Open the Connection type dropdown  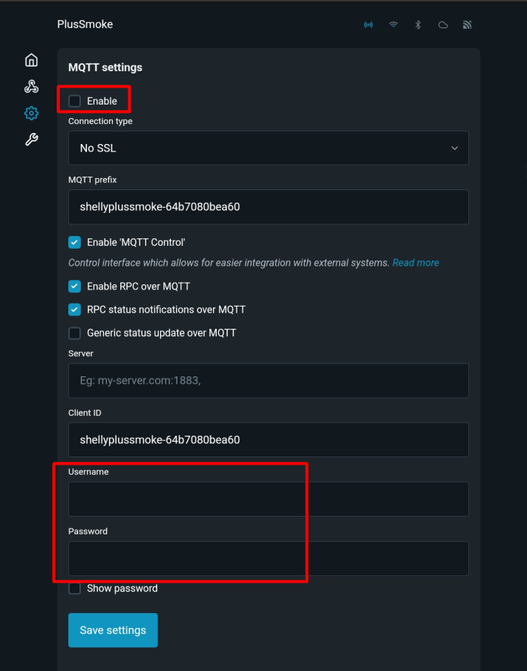[x=268, y=148]
